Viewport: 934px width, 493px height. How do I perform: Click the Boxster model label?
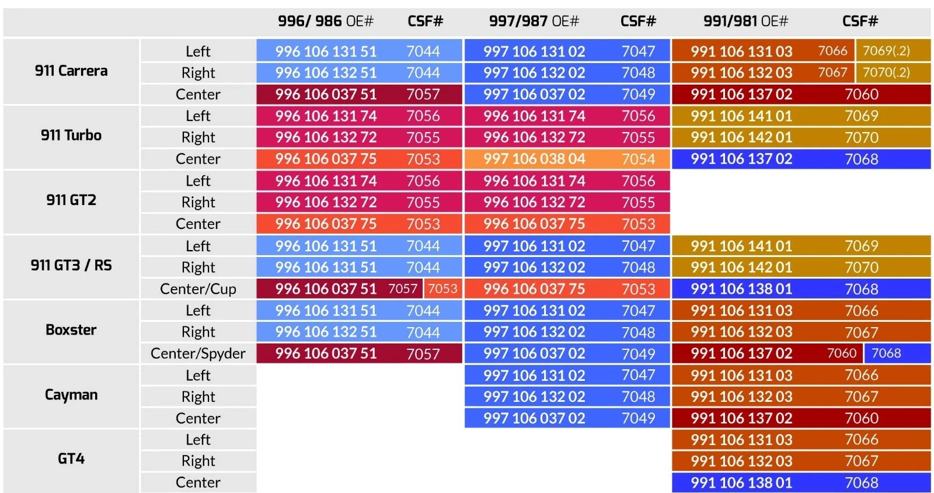[x=71, y=330]
